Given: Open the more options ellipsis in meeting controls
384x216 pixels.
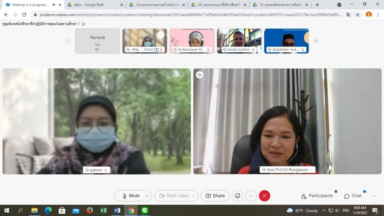Looking at the screenshot, I should click(251, 196).
